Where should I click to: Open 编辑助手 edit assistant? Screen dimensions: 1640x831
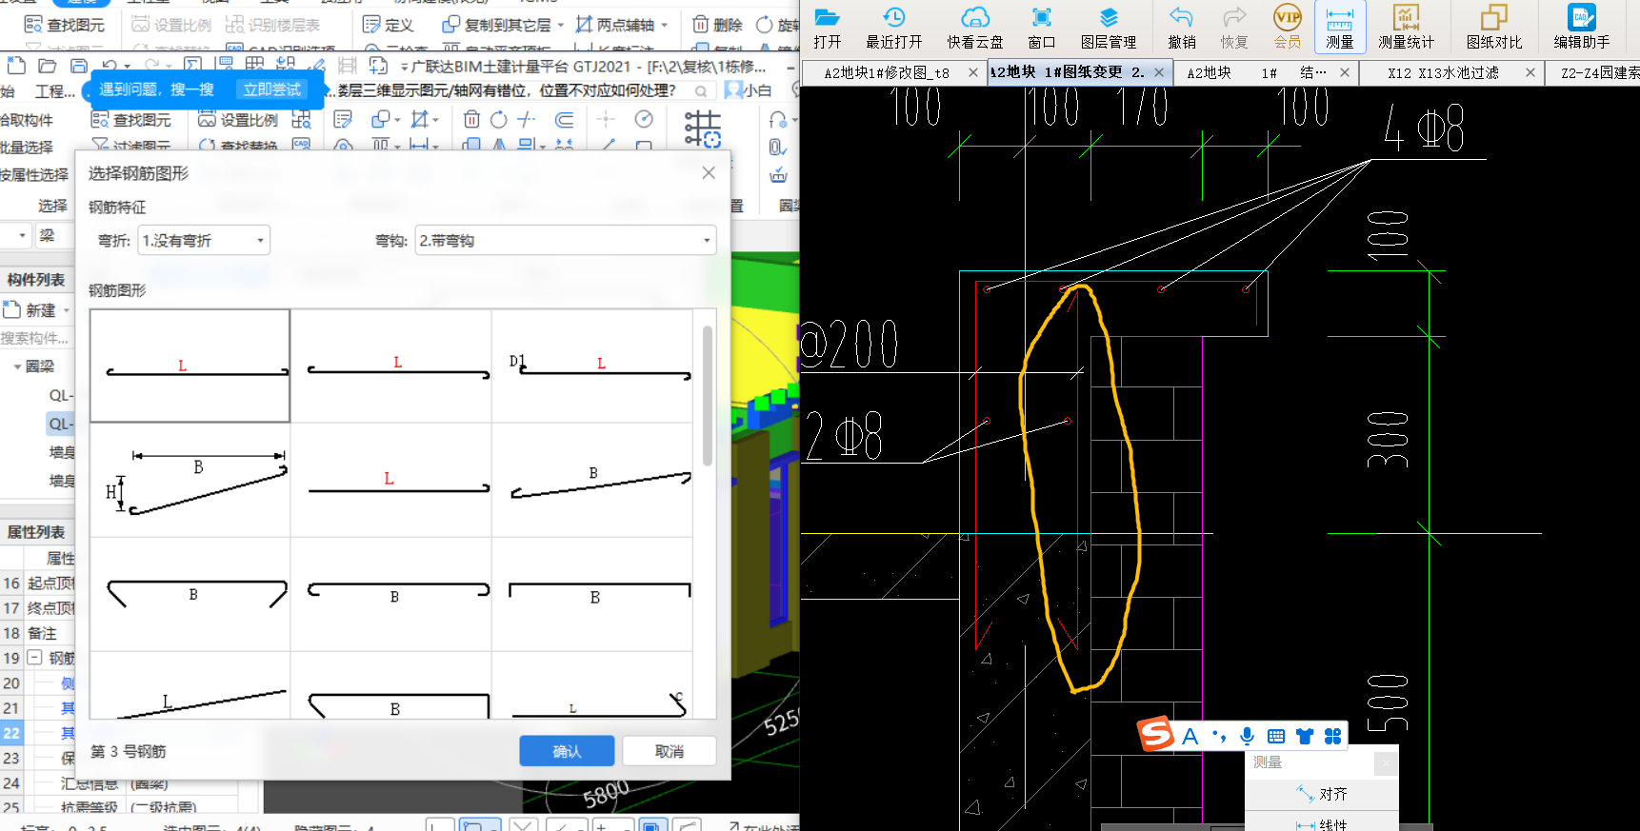tap(1581, 28)
